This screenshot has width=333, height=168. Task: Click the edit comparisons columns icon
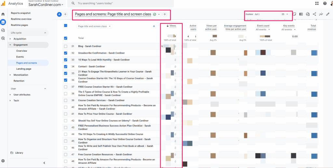point(301,14)
